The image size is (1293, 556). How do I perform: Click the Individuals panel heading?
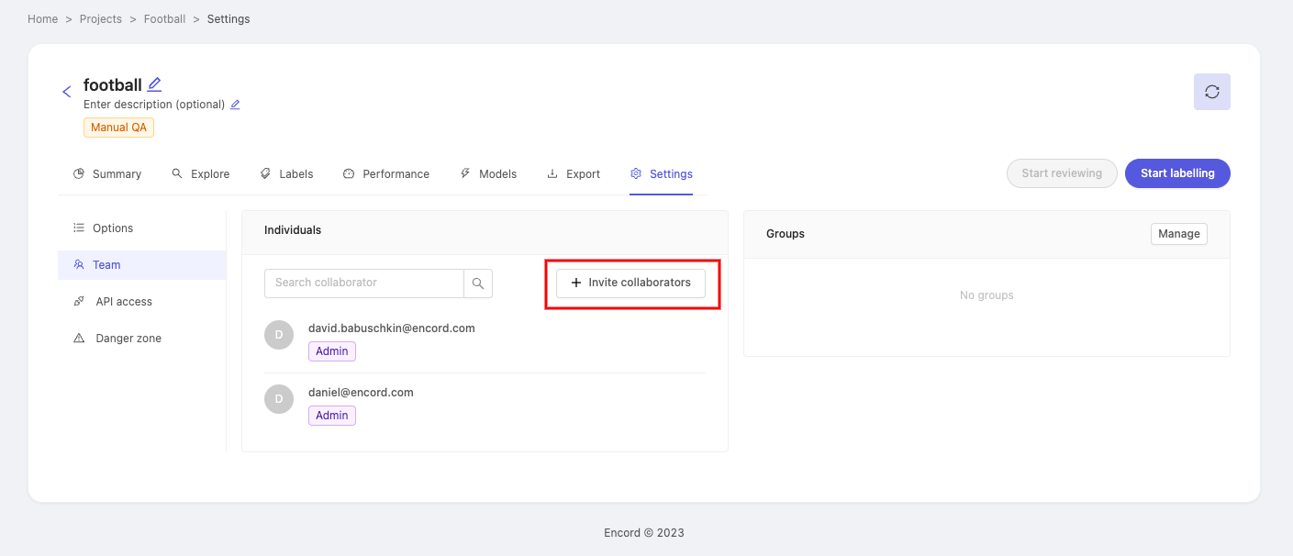(x=293, y=230)
